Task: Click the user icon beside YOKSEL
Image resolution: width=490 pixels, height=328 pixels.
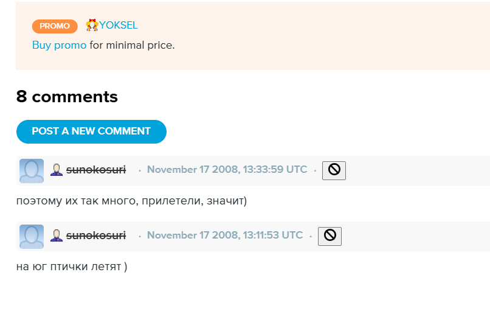Action: 92,26
